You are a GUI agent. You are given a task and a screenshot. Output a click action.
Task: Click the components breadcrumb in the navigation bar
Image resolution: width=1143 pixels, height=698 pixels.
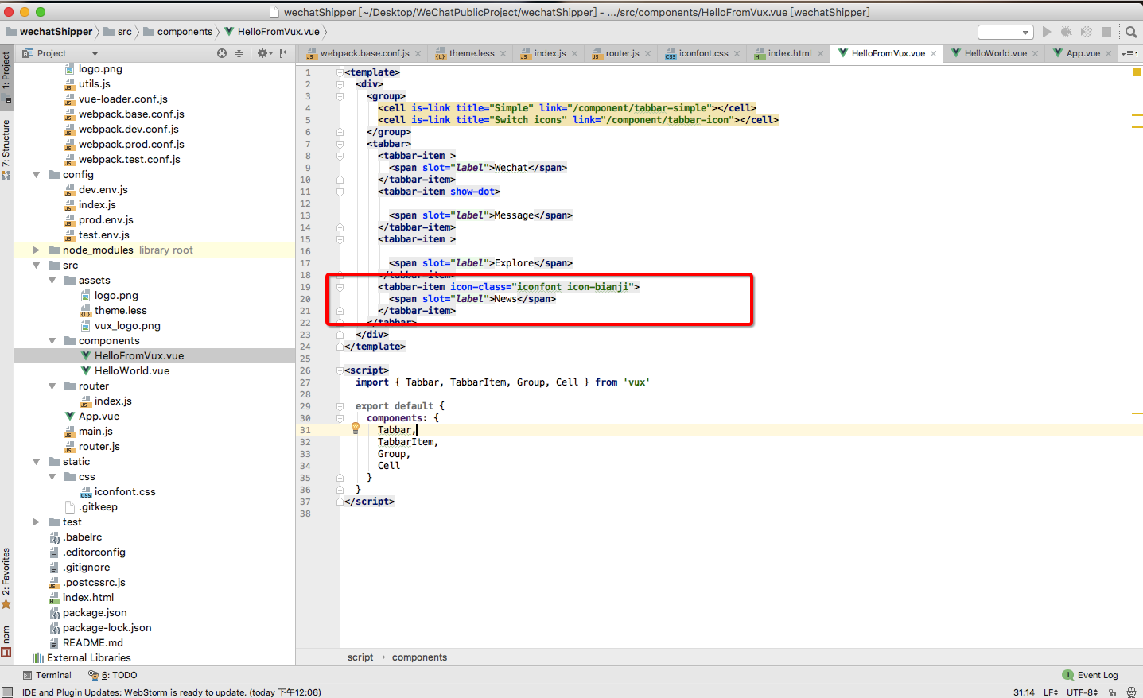[x=178, y=32]
